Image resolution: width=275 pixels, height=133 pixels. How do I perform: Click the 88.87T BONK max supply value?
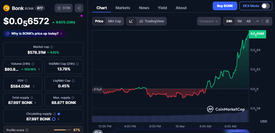(64, 103)
